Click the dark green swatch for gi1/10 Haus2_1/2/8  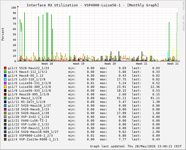point(5,98)
